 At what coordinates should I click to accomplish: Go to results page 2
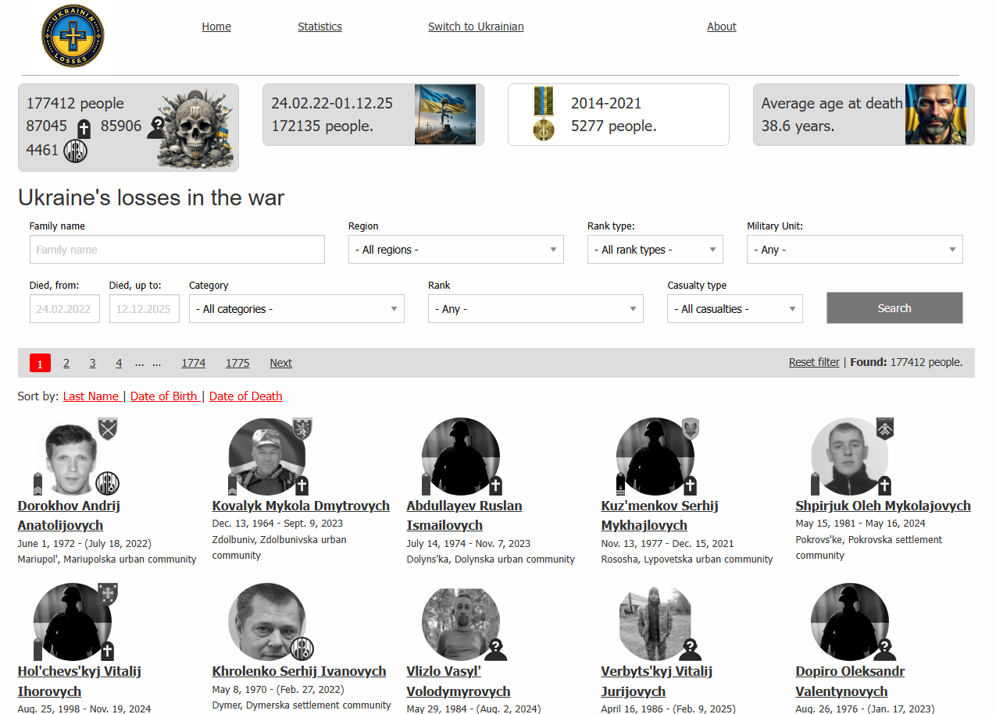(66, 363)
